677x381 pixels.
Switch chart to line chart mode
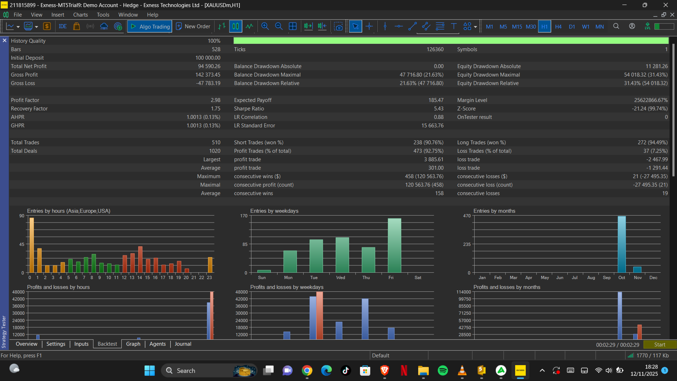[249, 26]
